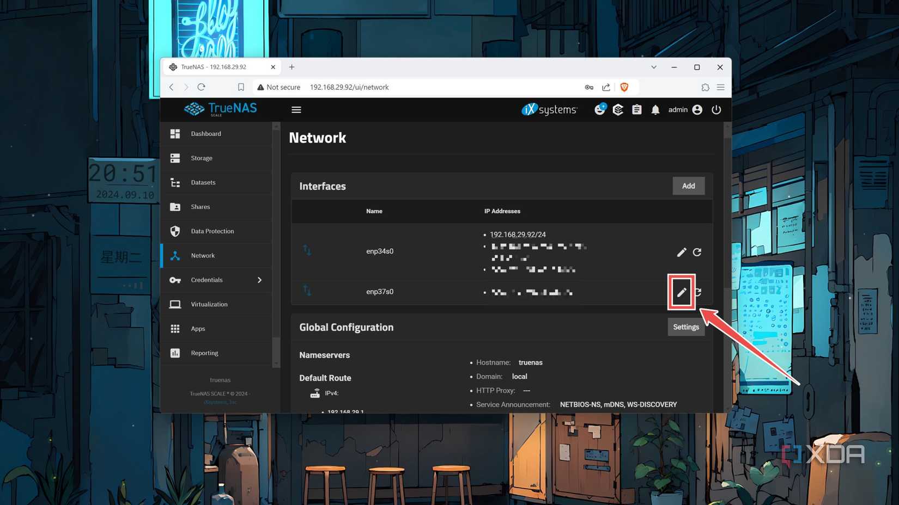Screen dimensions: 899x505
Task: Edit the enp37s0 interface with the pencil icon
Action: 681,292
